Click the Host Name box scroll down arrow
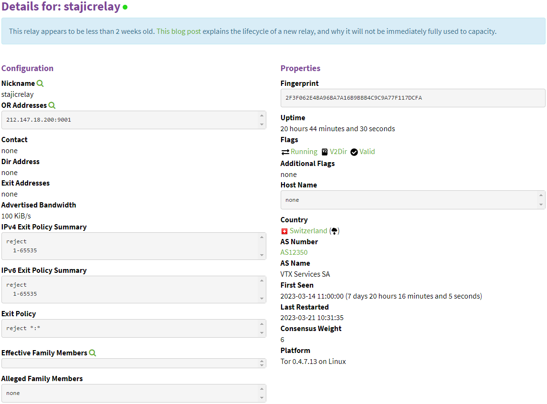 (541, 205)
